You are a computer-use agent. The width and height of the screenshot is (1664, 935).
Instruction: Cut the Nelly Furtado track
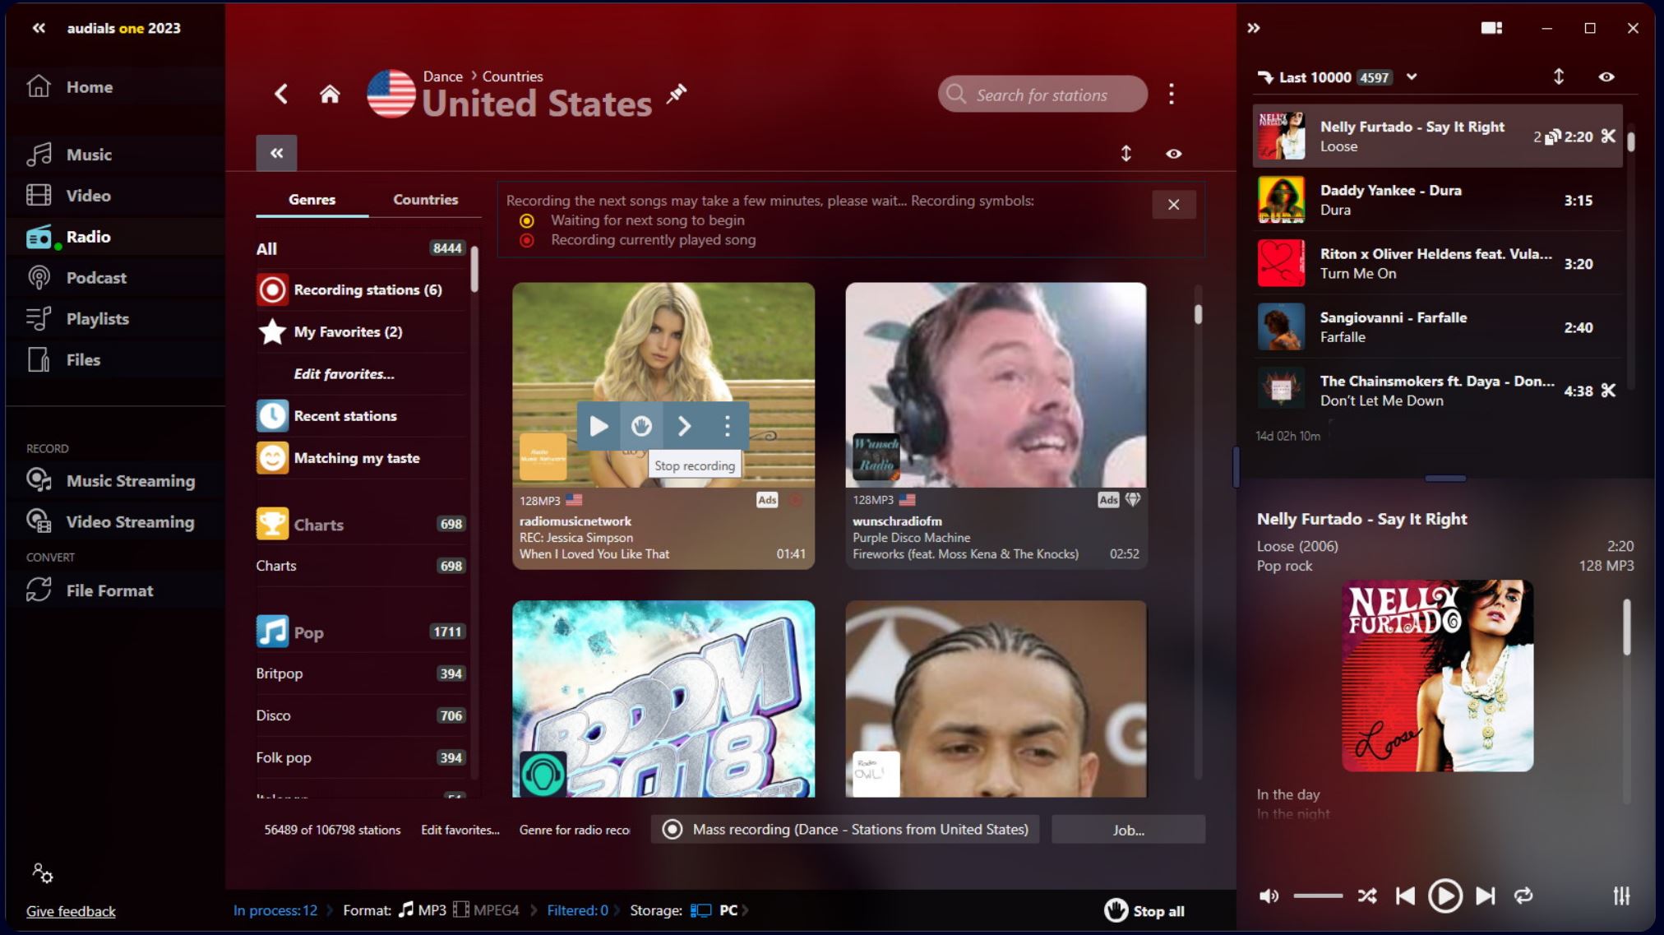pyautogui.click(x=1608, y=137)
